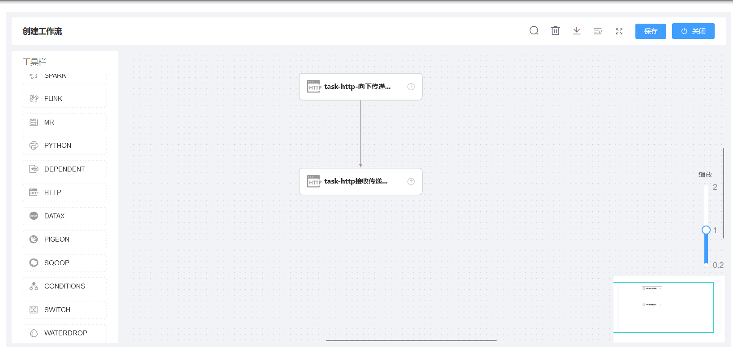Click the 保存 save button
Screen dimensions: 733x347
point(650,31)
